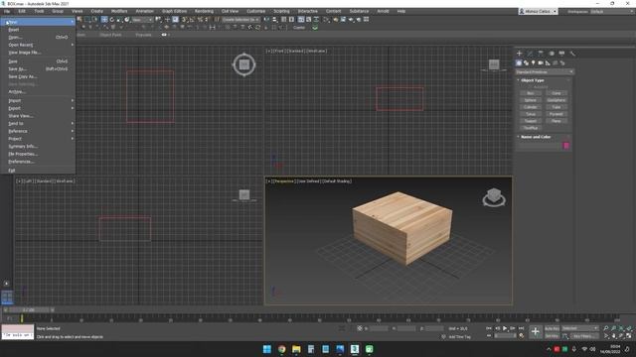Go to the start frame

pyautogui.click(x=489, y=328)
